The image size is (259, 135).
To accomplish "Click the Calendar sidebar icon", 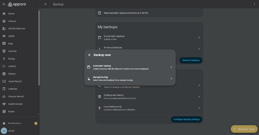I will point(4,89).
